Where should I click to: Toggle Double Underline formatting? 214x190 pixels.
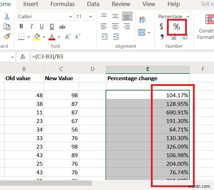tap(52, 27)
